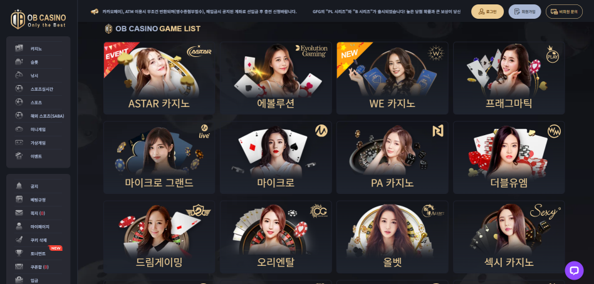Click the 로그인 button

(x=487, y=12)
